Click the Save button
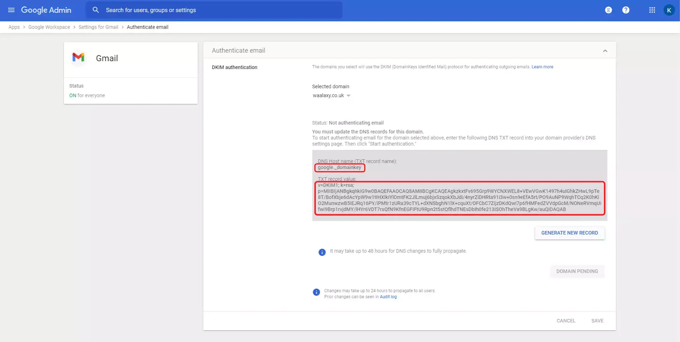The width and height of the screenshot is (680, 342). (x=597, y=321)
